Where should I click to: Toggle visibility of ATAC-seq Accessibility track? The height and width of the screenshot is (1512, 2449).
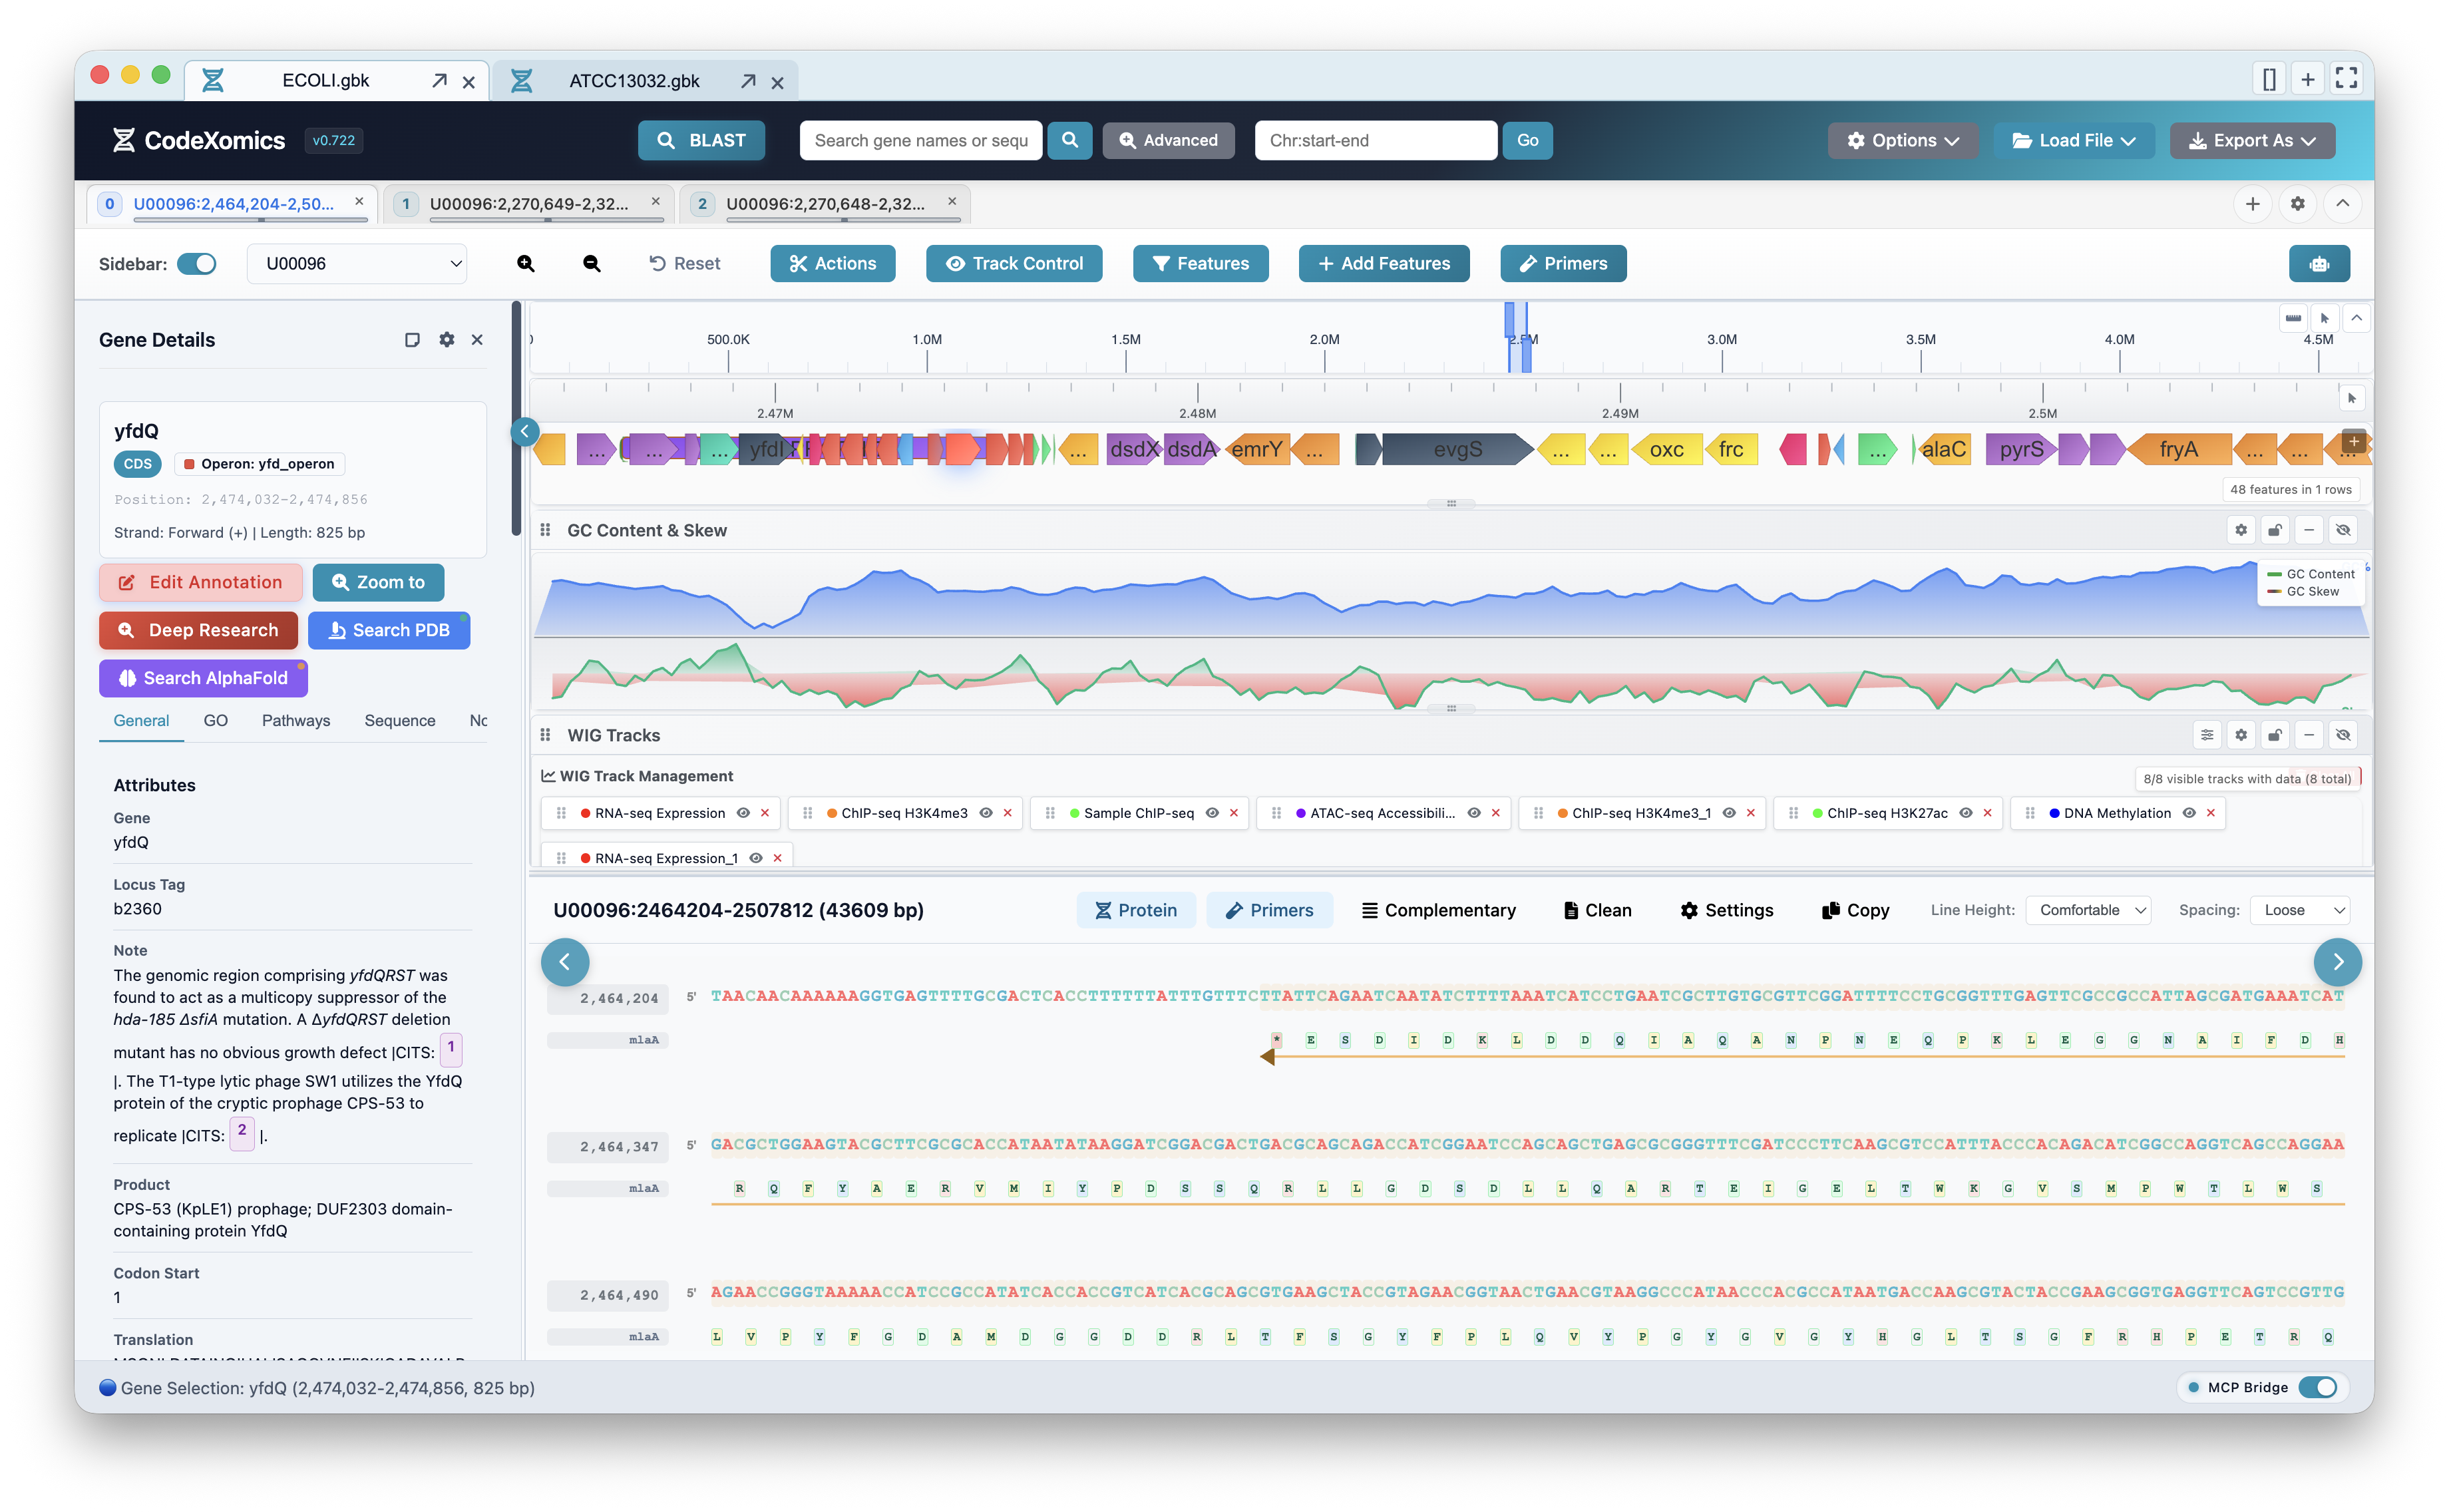[1474, 813]
